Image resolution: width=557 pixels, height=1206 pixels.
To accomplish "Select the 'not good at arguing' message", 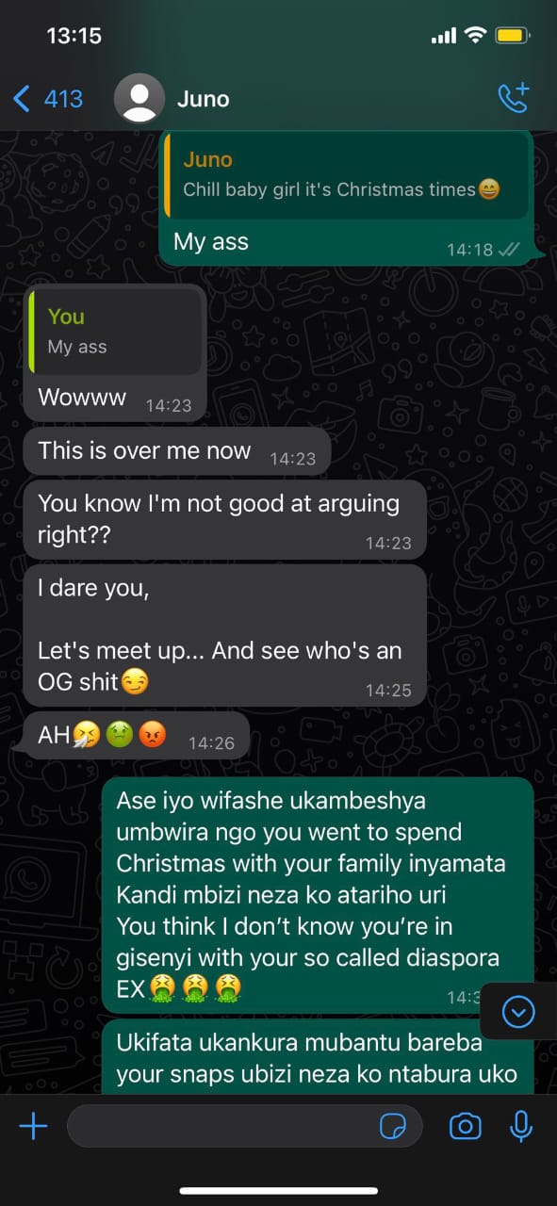I will [224, 519].
